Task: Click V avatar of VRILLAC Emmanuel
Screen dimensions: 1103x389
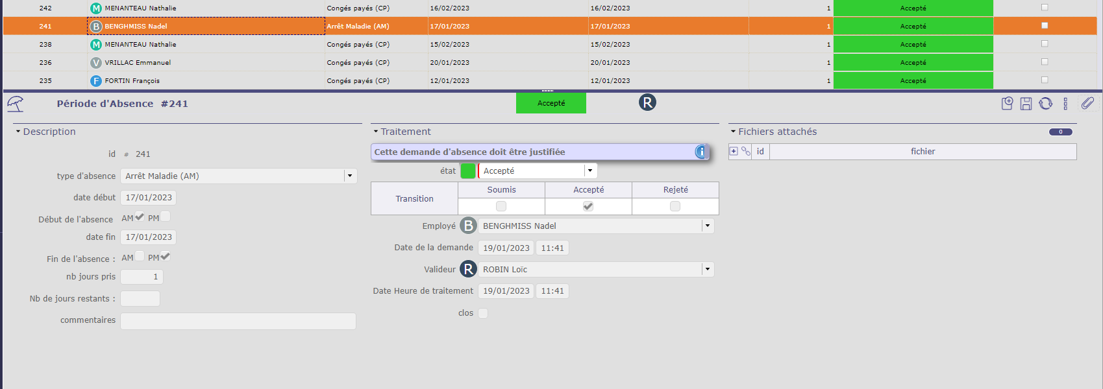Action: pyautogui.click(x=96, y=63)
